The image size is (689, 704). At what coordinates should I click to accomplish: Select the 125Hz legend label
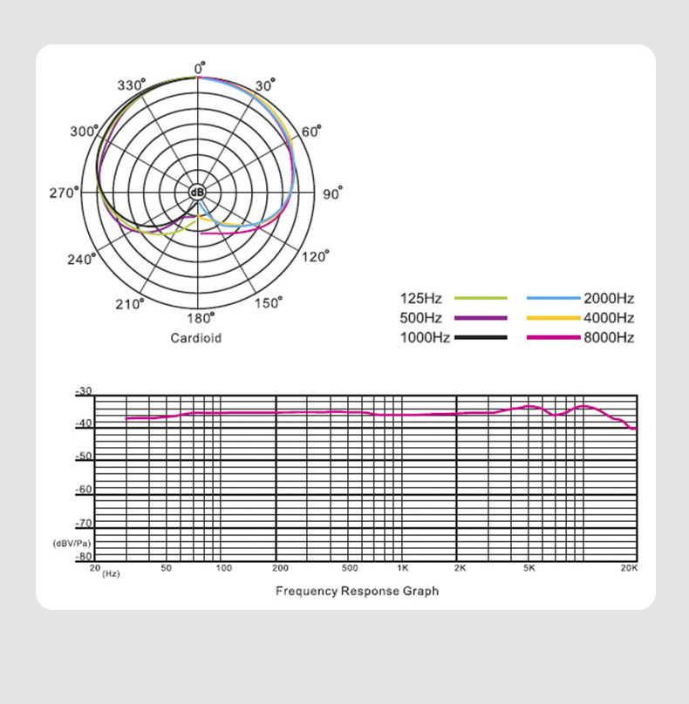tap(420, 299)
